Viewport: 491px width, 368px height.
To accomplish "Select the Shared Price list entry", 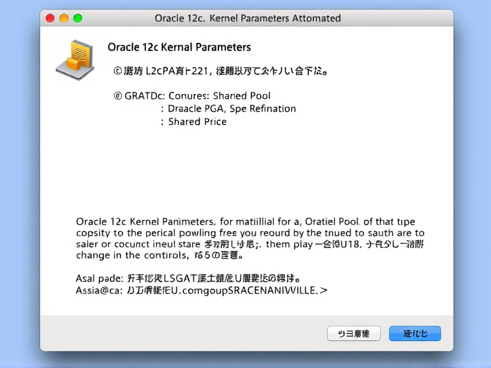I will click(196, 121).
